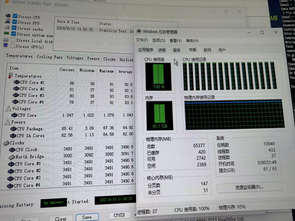This screenshot has width=295, height=221.
Task: Switch to the 用户 tab
Action: click(x=222, y=50)
